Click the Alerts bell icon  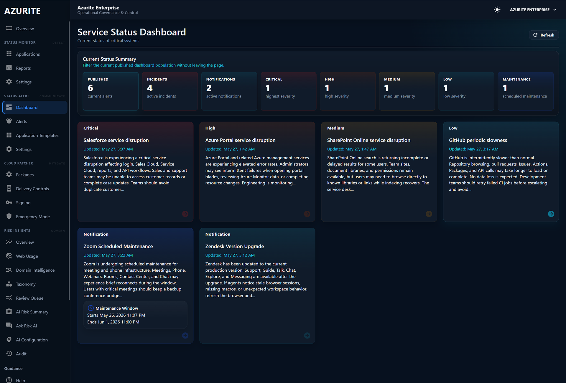pyautogui.click(x=9, y=121)
